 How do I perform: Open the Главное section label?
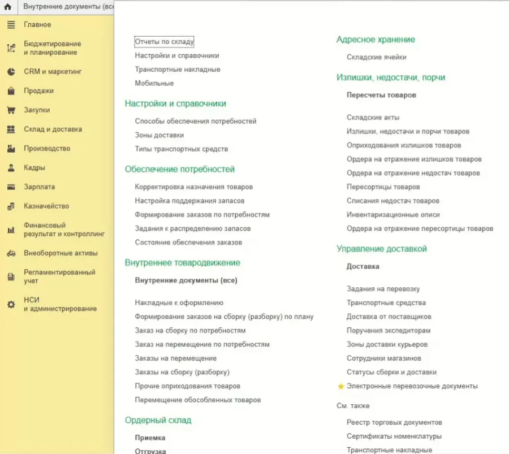pyautogui.click(x=37, y=25)
